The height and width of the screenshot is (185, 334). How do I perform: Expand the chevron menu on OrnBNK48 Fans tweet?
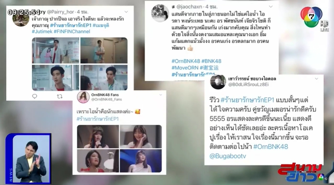coord(160,95)
